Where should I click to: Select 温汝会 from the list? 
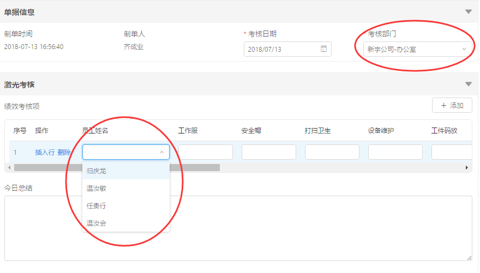coord(126,223)
